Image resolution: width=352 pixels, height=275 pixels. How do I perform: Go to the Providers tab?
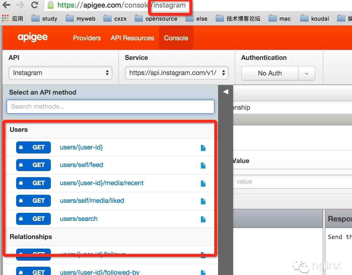pos(87,38)
